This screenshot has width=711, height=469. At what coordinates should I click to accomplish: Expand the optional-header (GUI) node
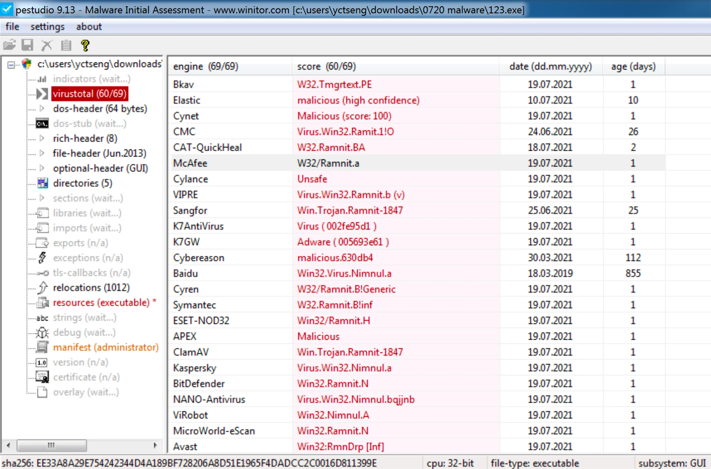coord(42,168)
